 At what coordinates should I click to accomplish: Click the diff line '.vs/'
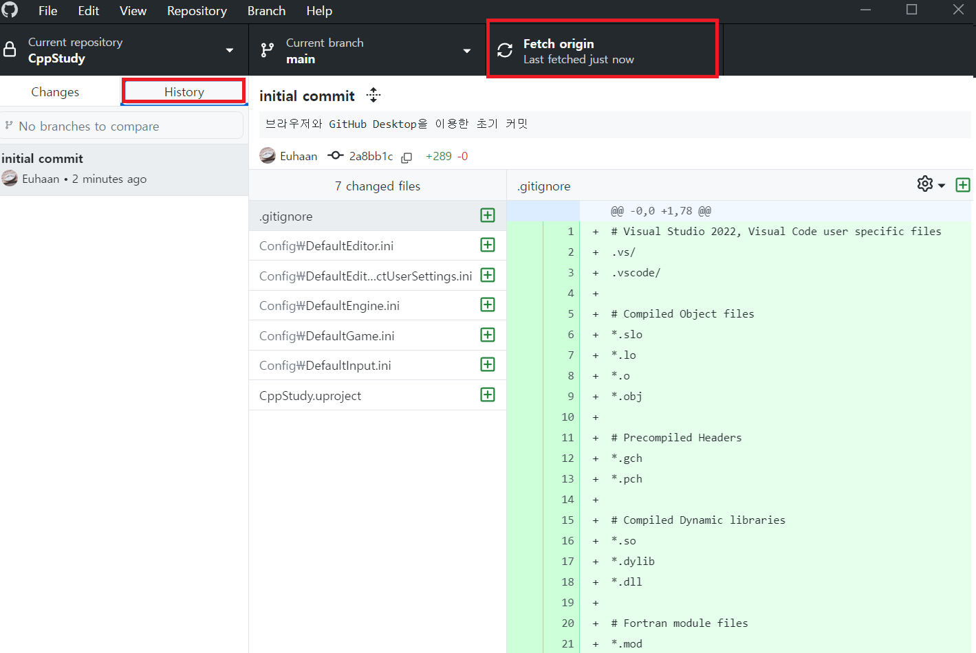pyautogui.click(x=623, y=252)
